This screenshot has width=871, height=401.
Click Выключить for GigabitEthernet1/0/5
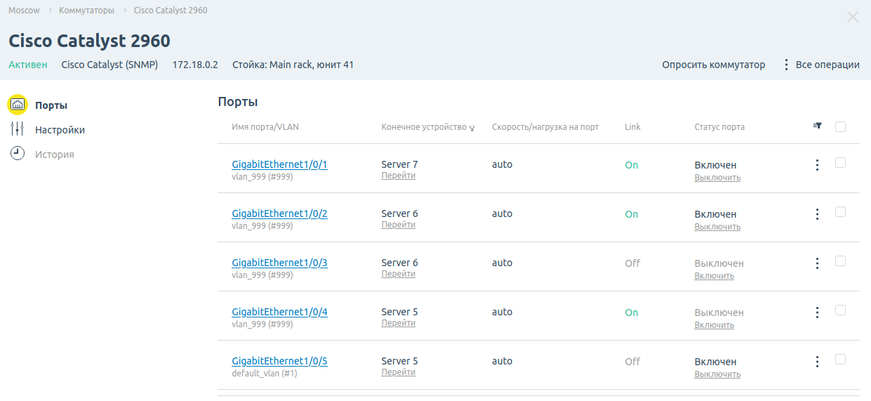pyautogui.click(x=717, y=374)
